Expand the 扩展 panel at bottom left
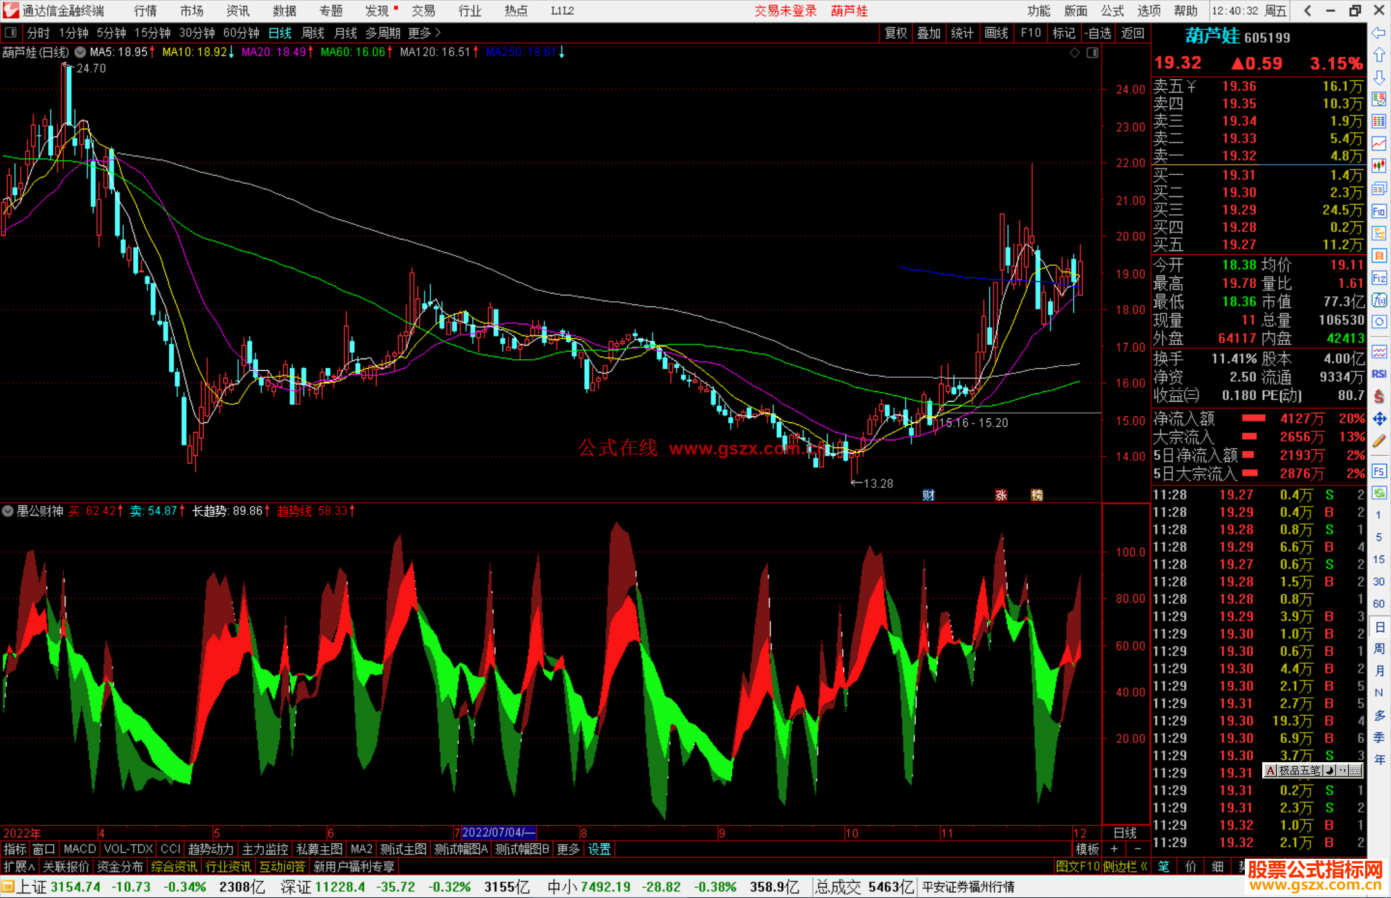Viewport: 1391px width, 898px height. (19, 866)
